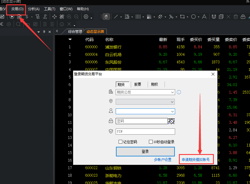This screenshot has height=184, width=250.
Task: Select the circle shape tool
Action: [193, 17]
